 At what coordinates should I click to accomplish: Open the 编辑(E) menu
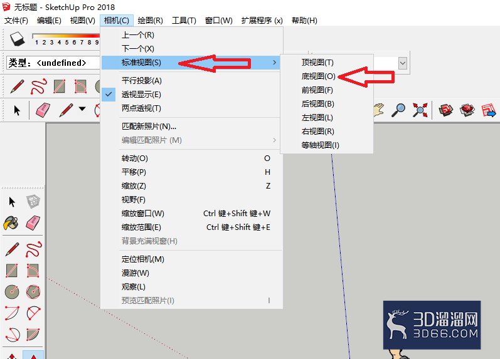point(49,21)
